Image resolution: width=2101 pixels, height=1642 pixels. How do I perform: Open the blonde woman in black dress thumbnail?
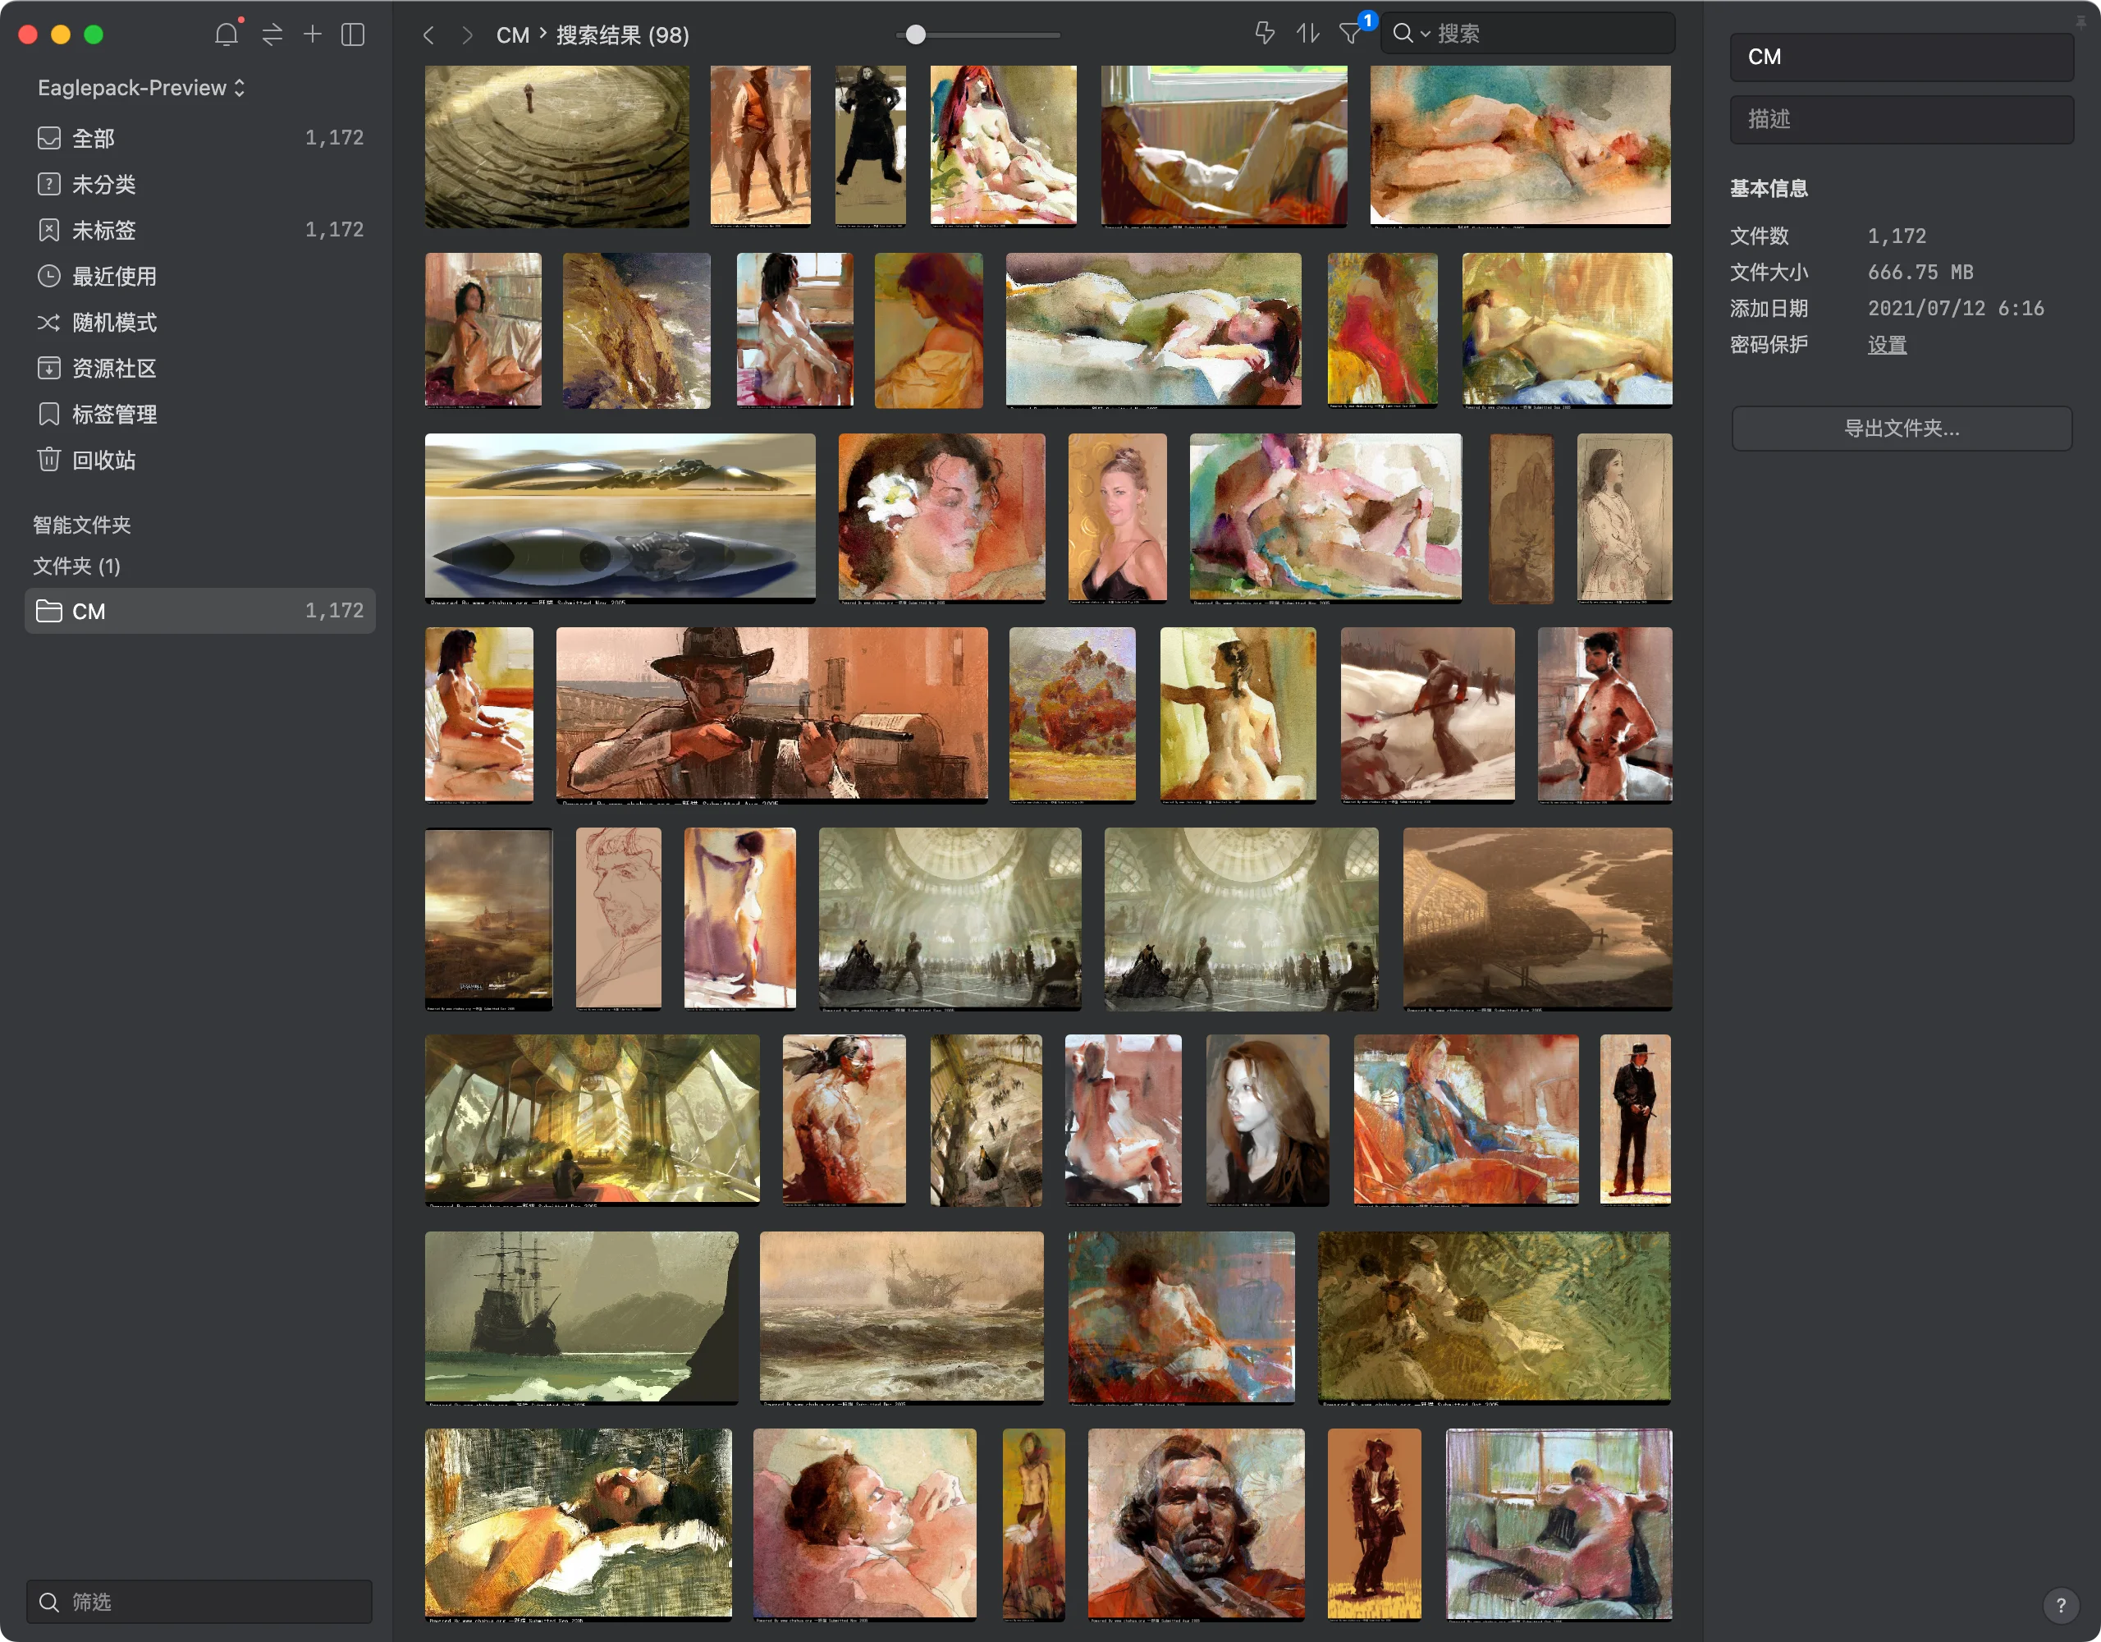1118,518
